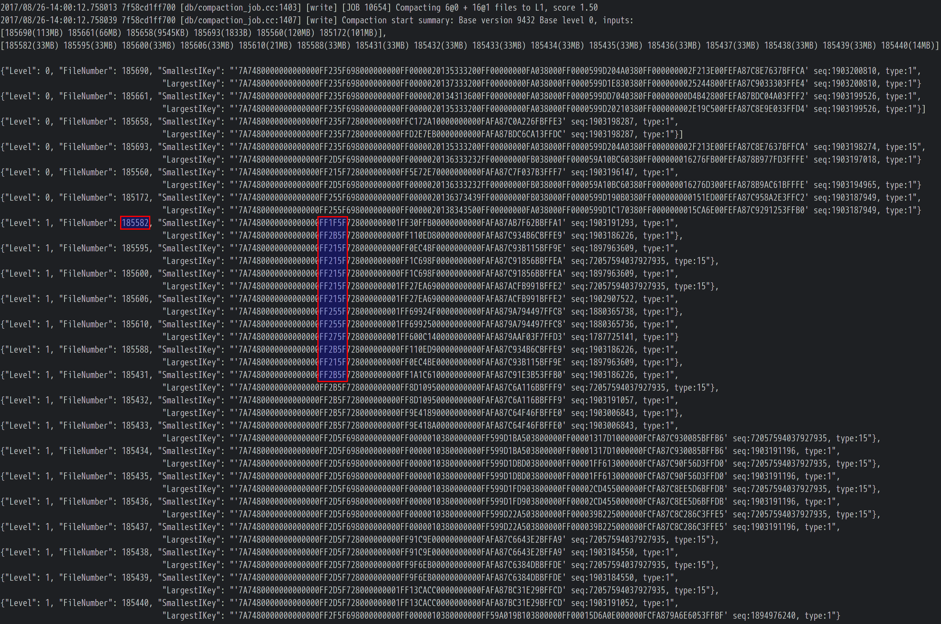Click FileNumber value 185431 in the Level 1 row
Image resolution: width=941 pixels, height=624 pixels.
(x=135, y=375)
